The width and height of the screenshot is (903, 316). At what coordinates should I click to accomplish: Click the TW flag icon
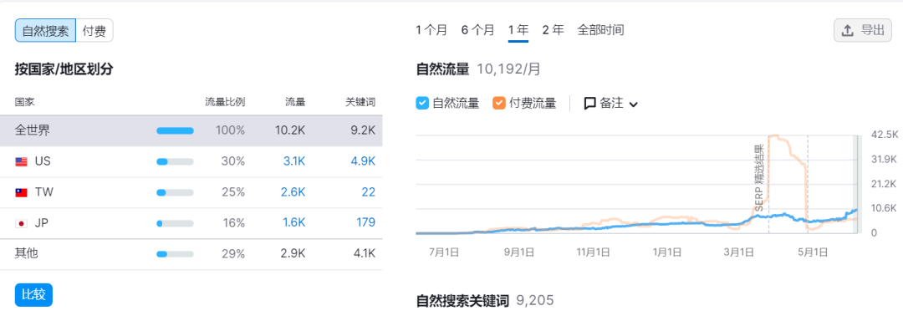(21, 192)
